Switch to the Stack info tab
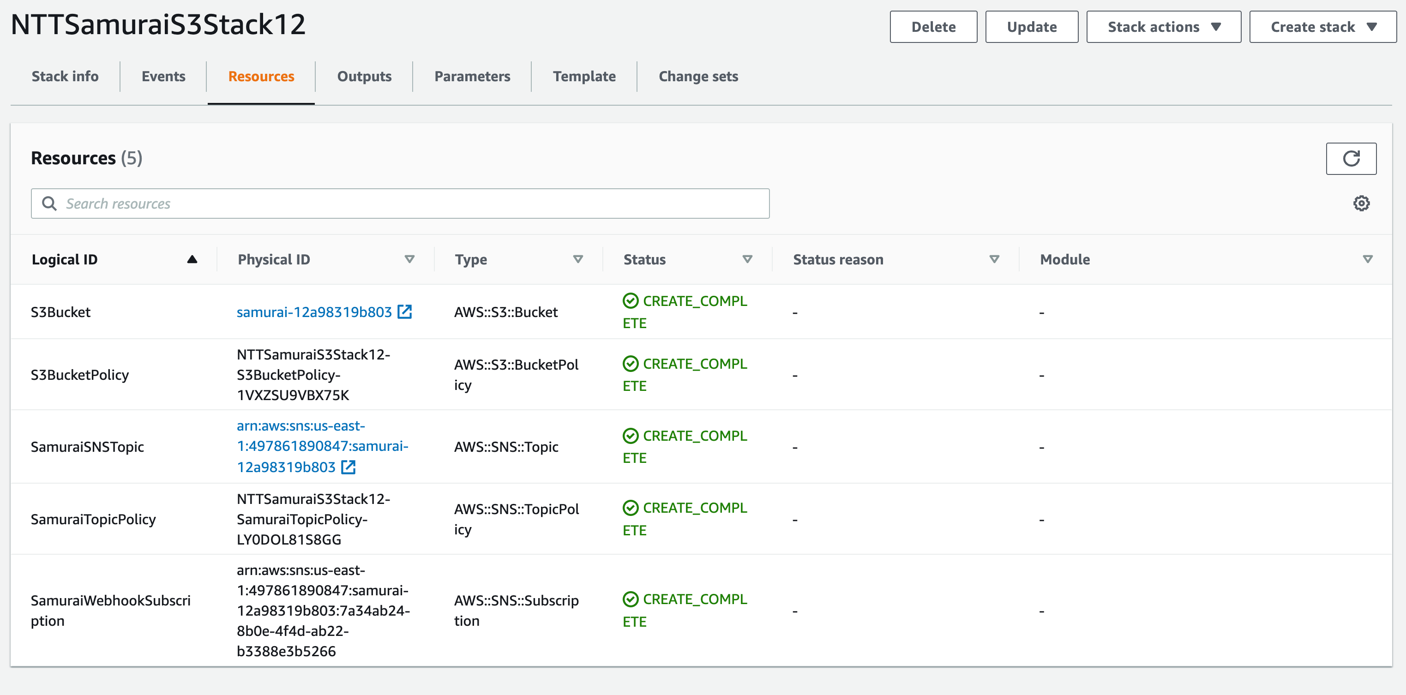Image resolution: width=1406 pixels, height=695 pixels. tap(65, 76)
